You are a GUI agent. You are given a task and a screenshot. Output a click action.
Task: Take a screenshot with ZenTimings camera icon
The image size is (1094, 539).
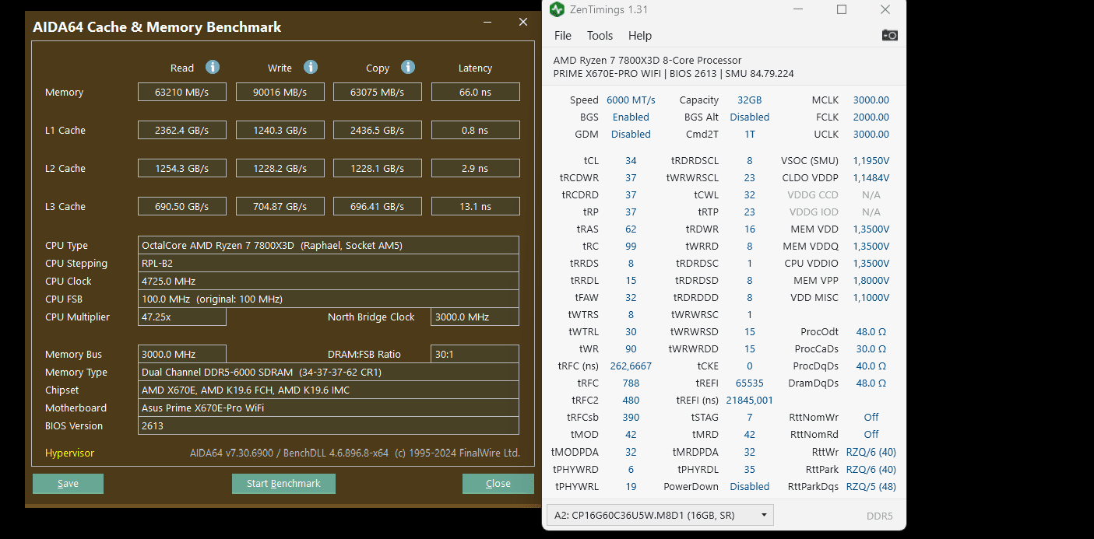coord(889,35)
